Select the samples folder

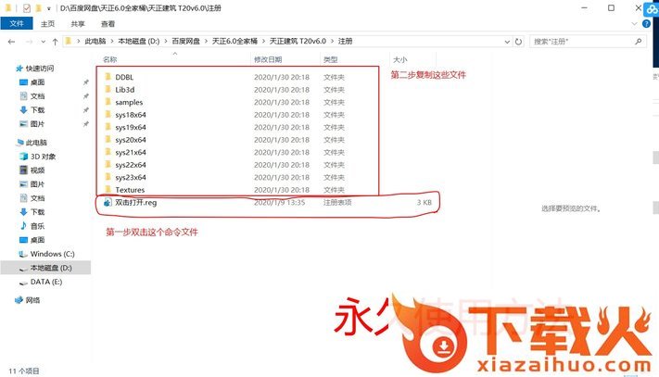129,103
